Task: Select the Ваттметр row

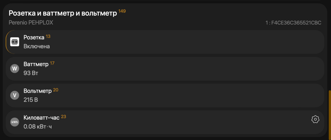Action: (165, 69)
